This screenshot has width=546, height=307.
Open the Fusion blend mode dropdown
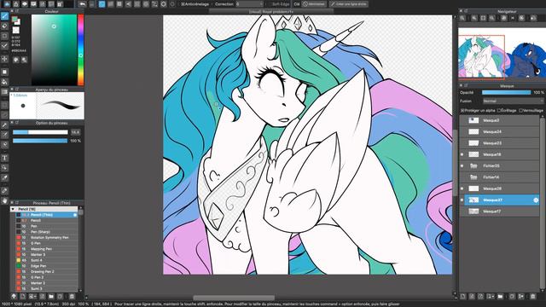click(x=513, y=101)
